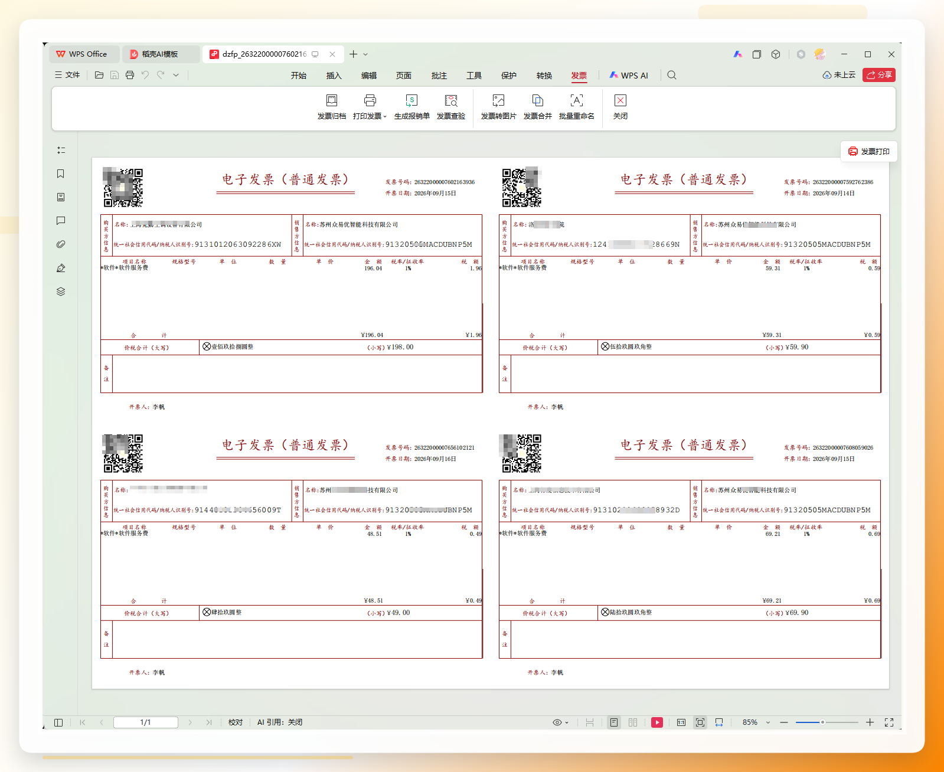
Task: Enter fullscreen mode from status bar
Action: (x=889, y=722)
